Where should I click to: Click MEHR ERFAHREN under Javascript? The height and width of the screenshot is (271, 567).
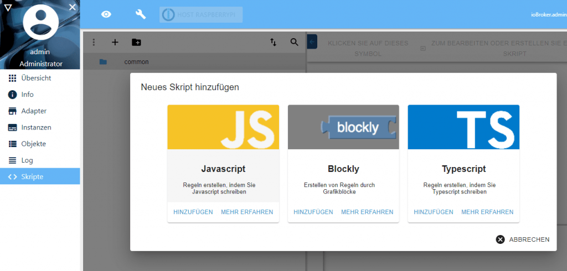coord(247,212)
